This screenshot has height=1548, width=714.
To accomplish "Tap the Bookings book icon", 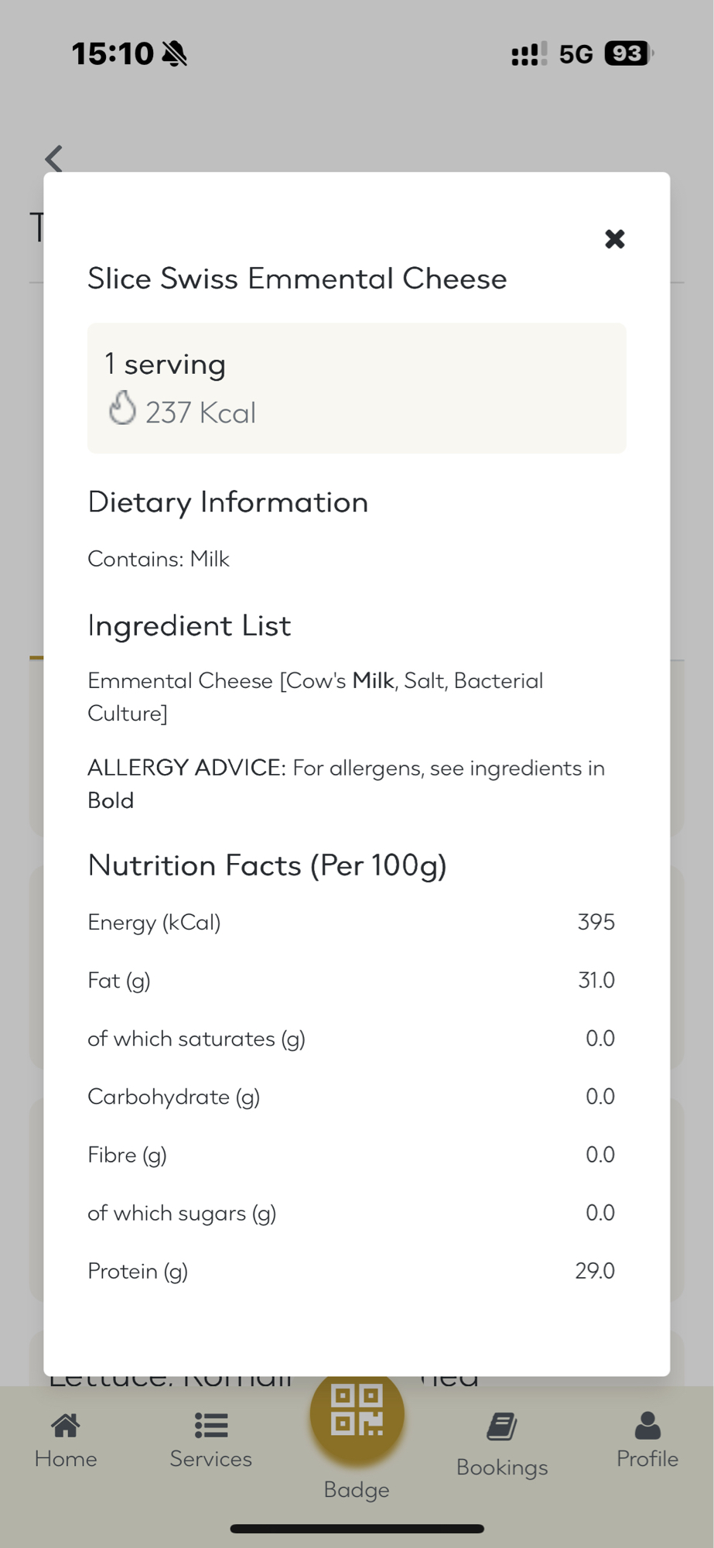I will (502, 1426).
